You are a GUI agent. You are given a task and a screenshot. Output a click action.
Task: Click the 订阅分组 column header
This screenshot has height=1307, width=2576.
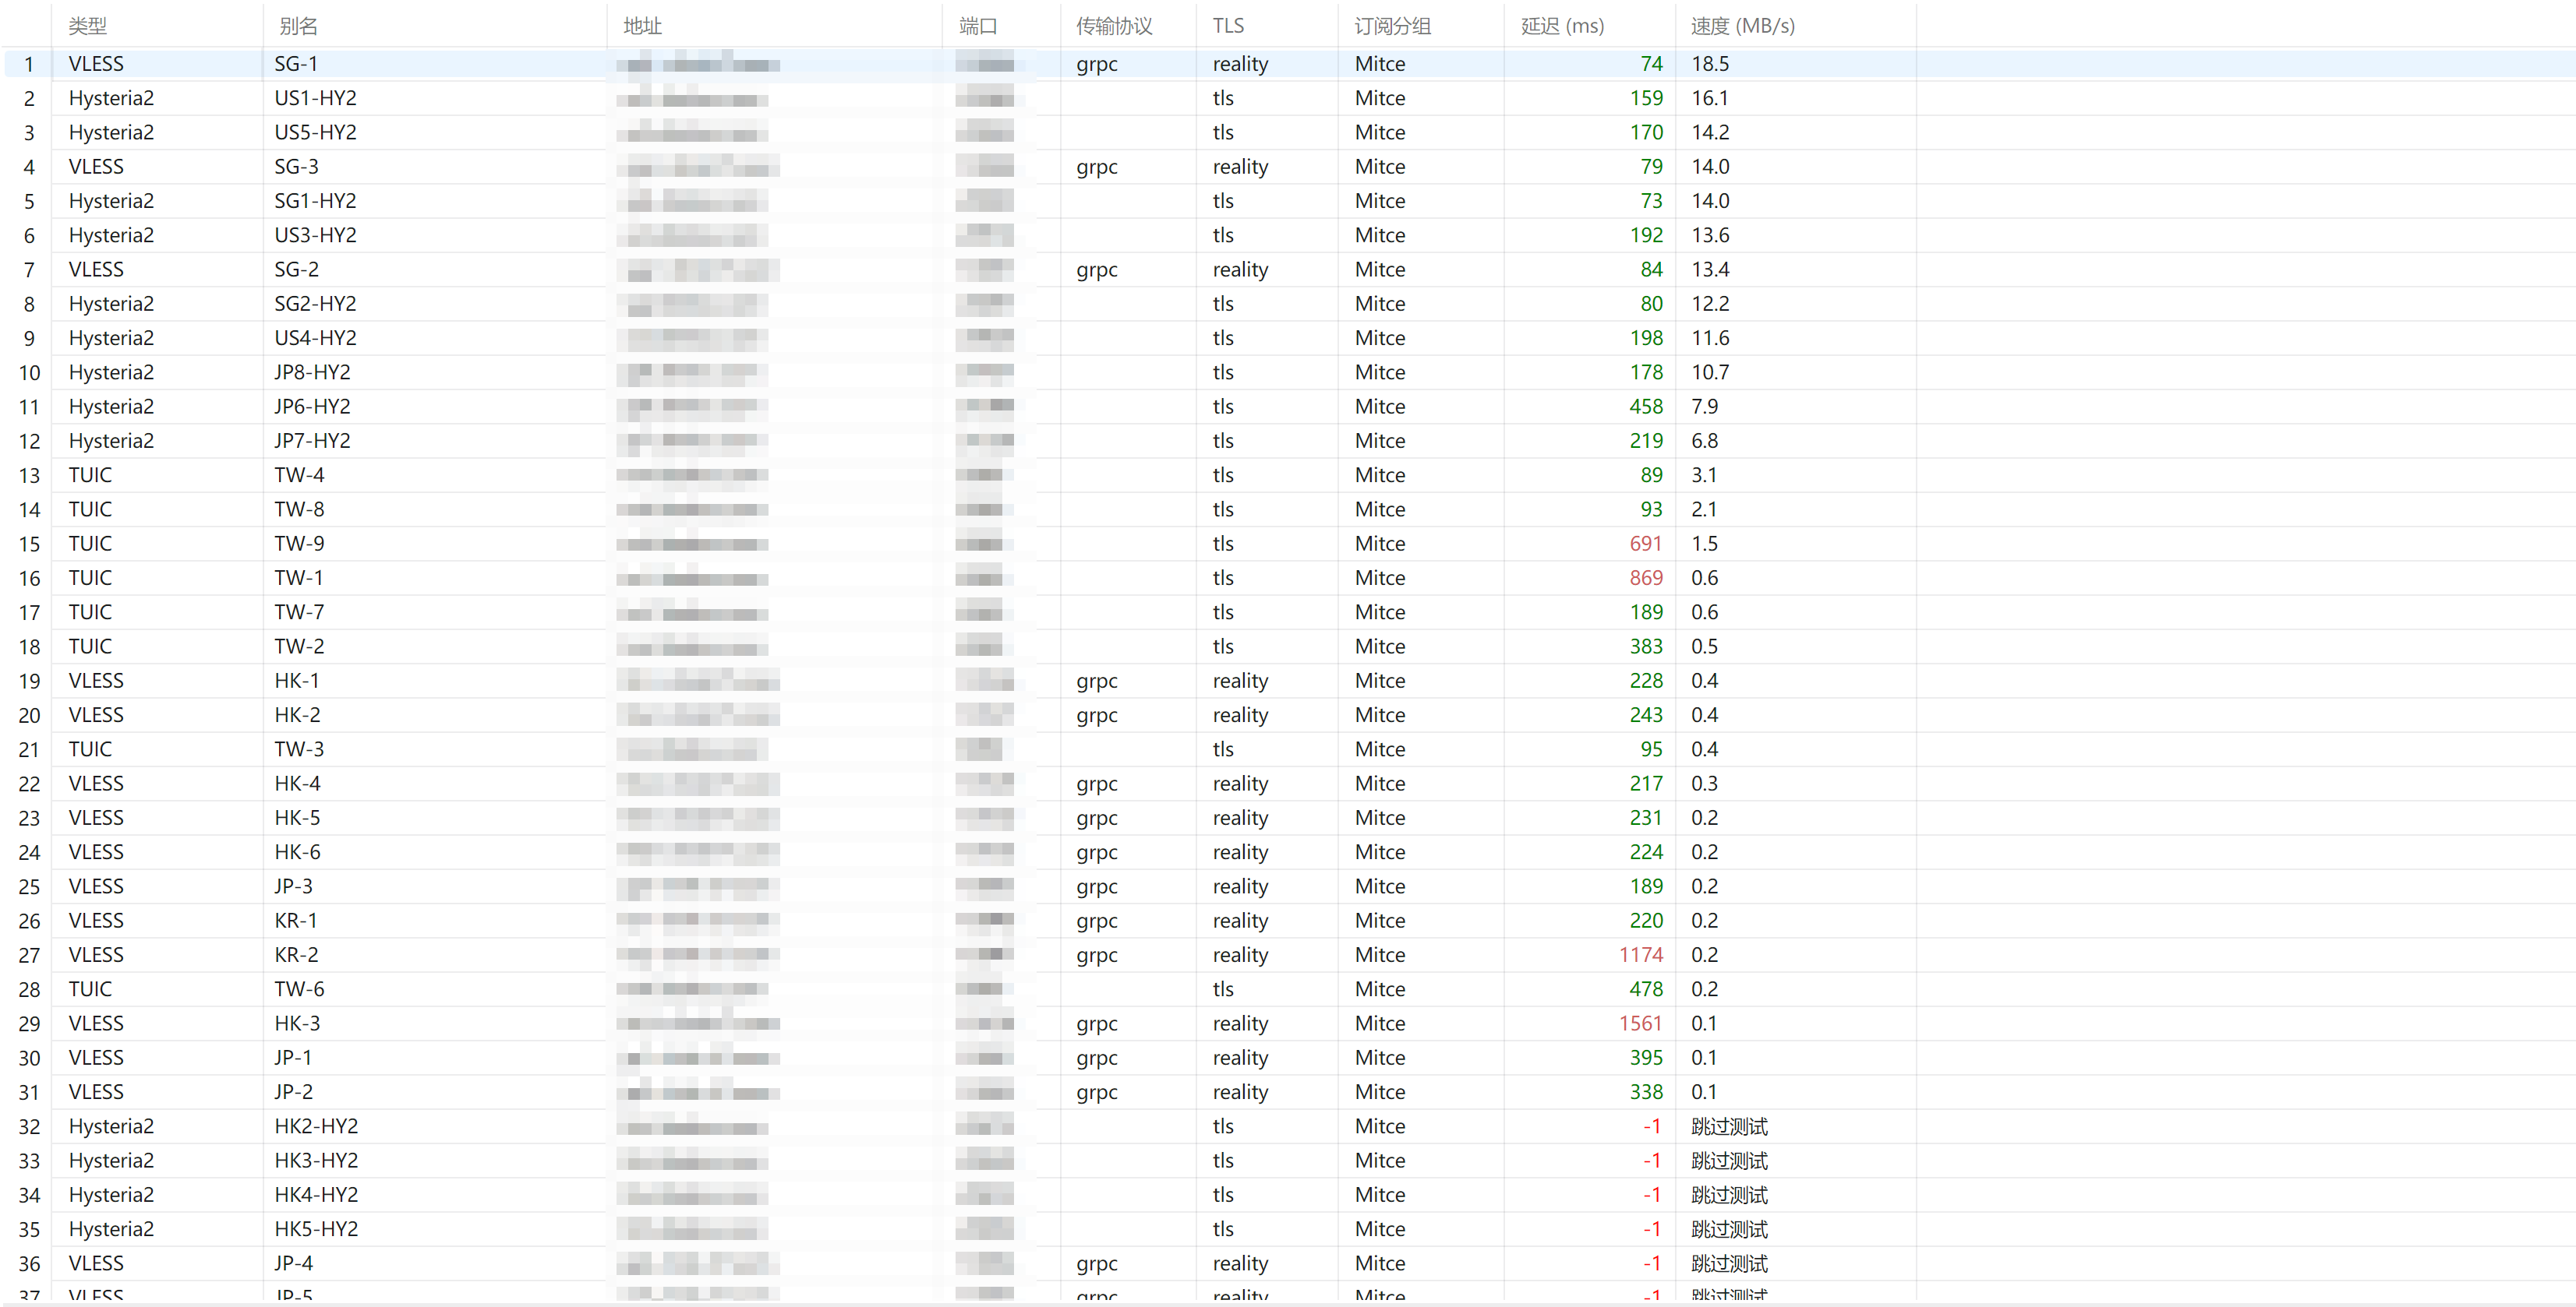pyautogui.click(x=1421, y=26)
